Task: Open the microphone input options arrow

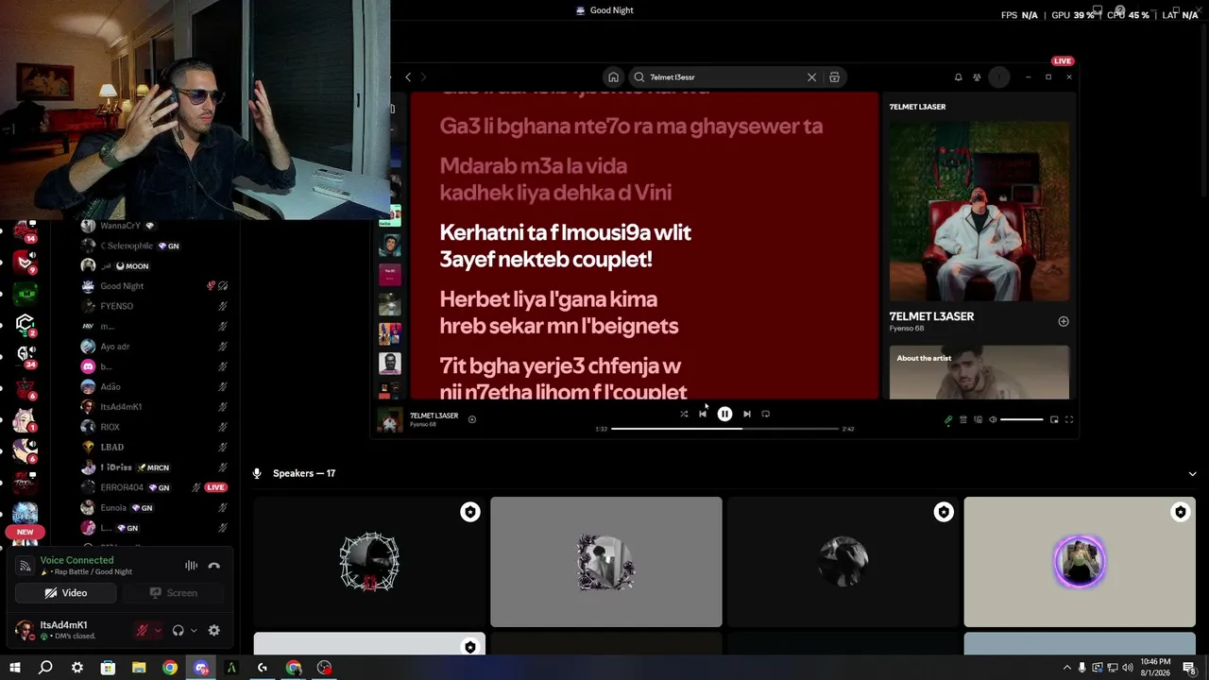Action: click(158, 630)
